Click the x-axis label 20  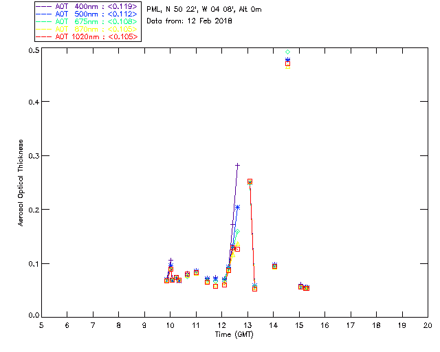(428, 325)
